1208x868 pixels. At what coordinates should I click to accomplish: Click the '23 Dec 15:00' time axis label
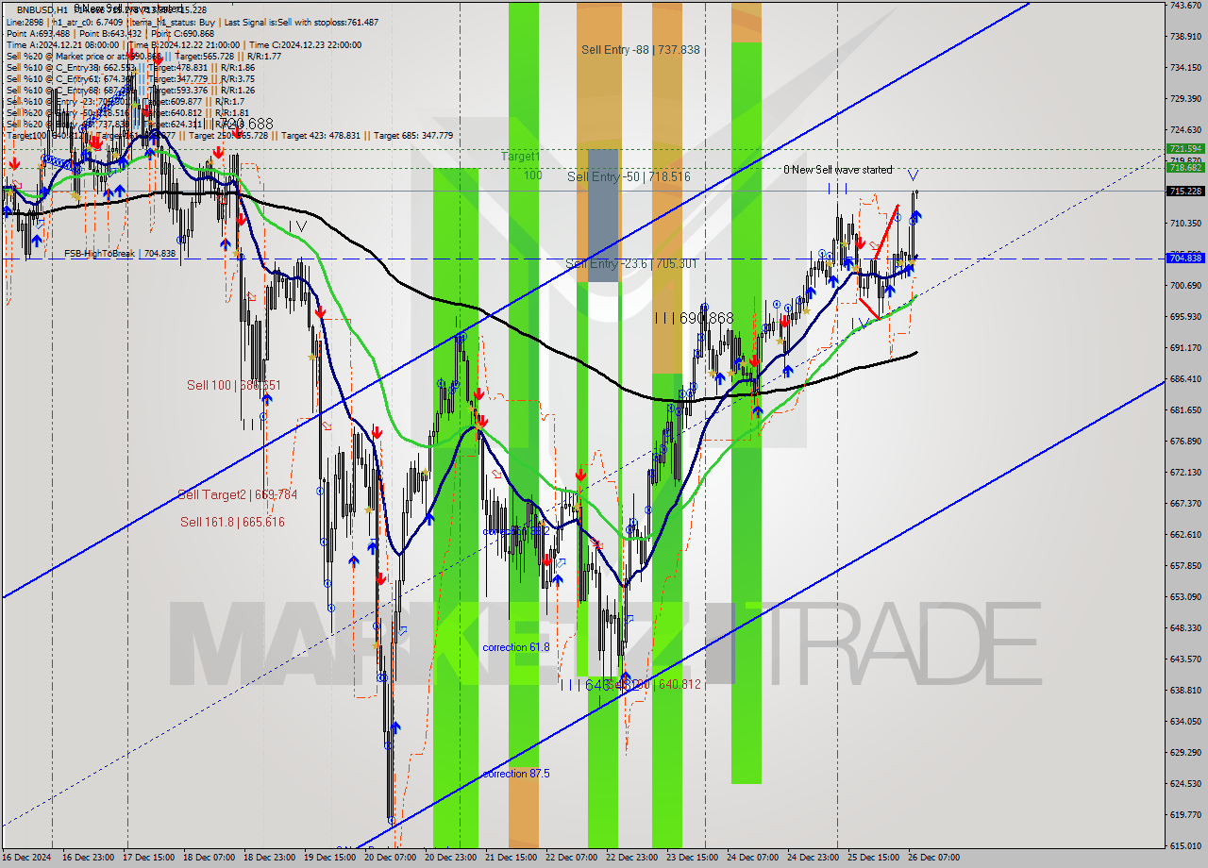click(x=692, y=858)
